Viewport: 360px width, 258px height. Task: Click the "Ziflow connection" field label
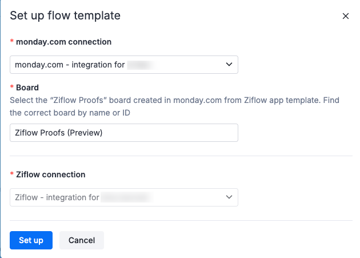[x=51, y=174]
